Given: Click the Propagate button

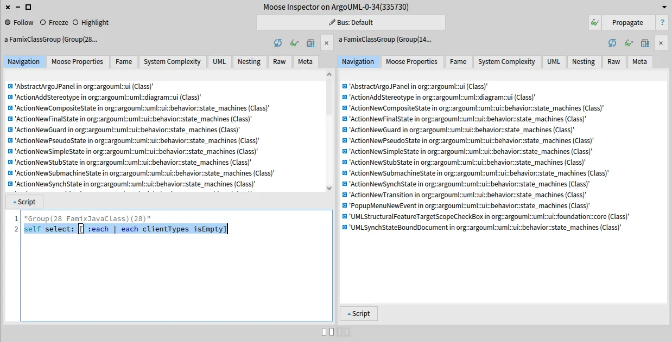Looking at the screenshot, I should tap(627, 22).
